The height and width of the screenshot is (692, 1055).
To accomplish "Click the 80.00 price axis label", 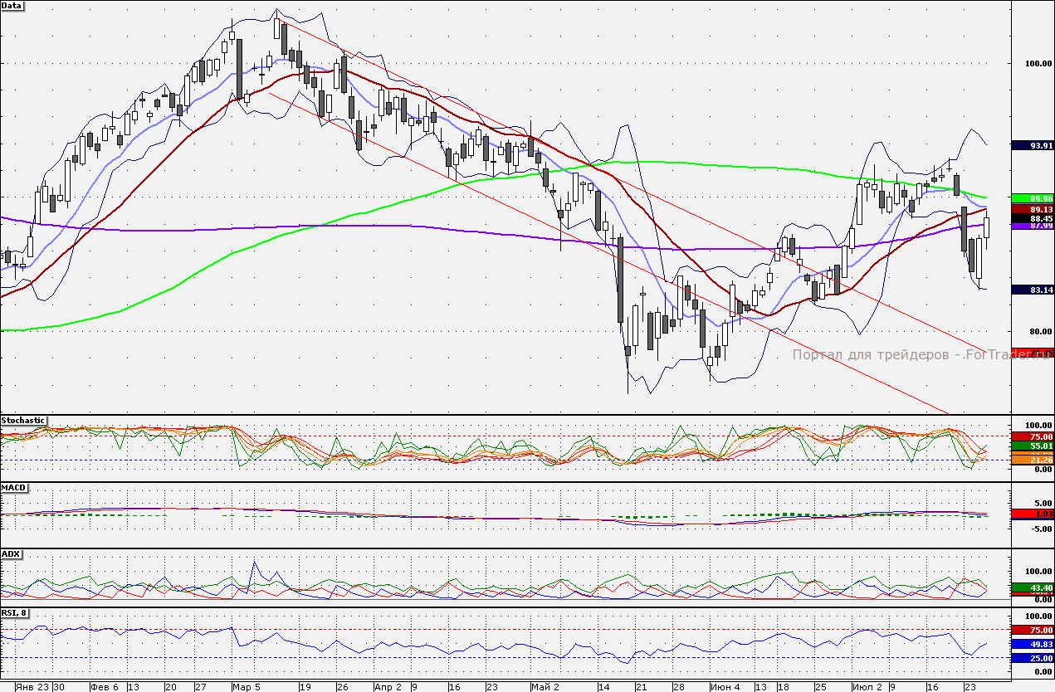I will pyautogui.click(x=1040, y=332).
